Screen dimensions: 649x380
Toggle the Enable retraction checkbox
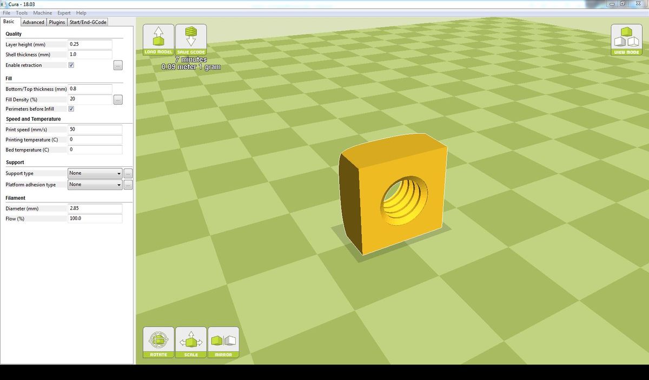pyautogui.click(x=71, y=65)
